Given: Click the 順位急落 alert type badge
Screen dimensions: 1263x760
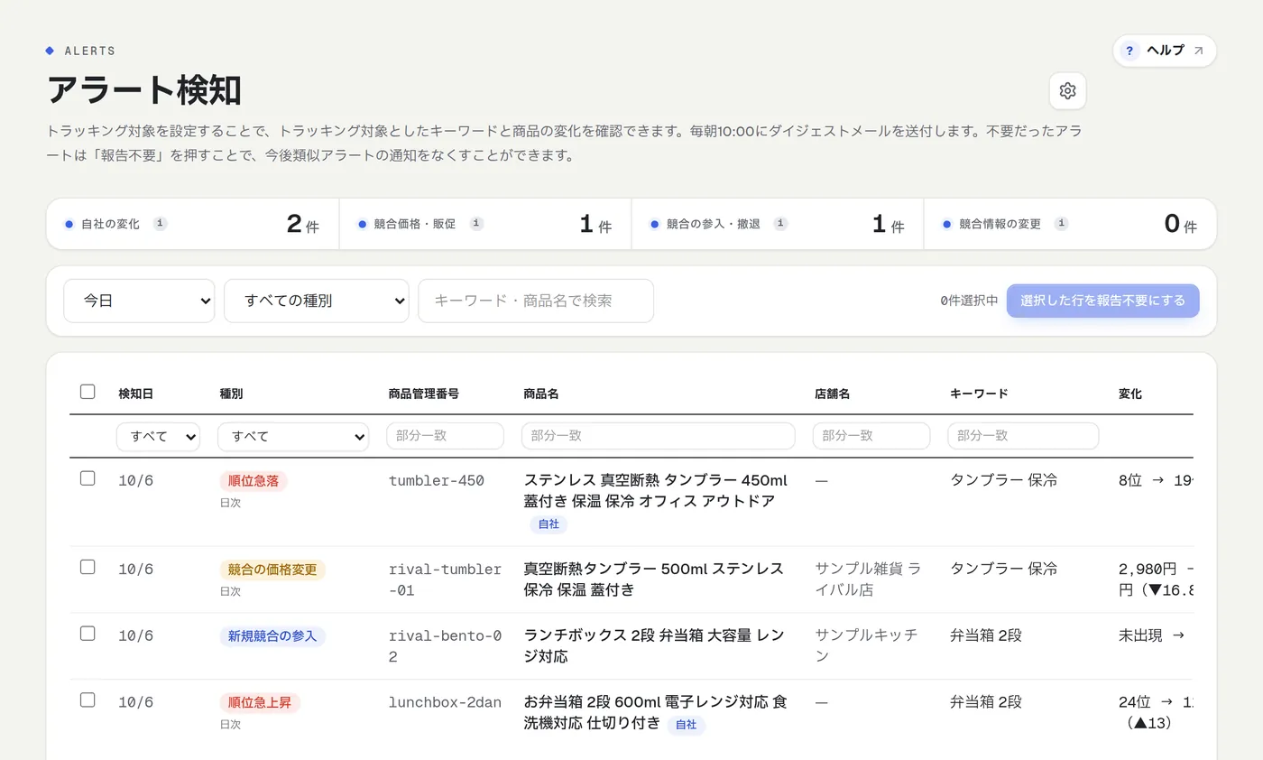Looking at the screenshot, I should (x=254, y=481).
